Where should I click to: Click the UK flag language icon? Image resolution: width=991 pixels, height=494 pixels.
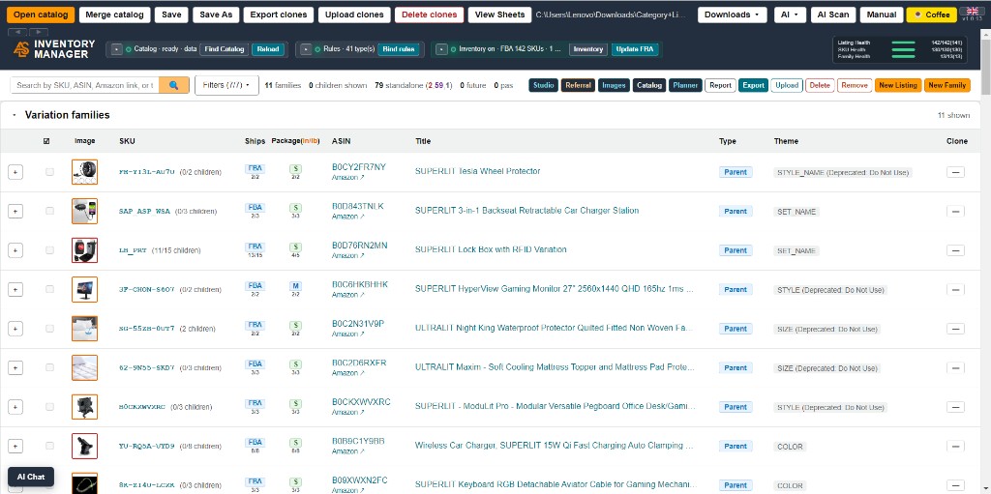972,11
